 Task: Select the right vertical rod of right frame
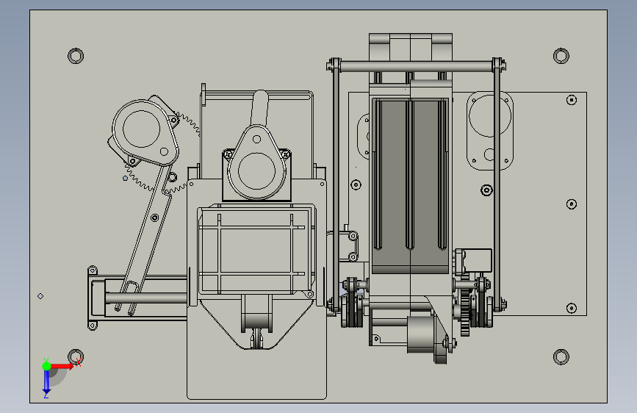tap(497, 186)
